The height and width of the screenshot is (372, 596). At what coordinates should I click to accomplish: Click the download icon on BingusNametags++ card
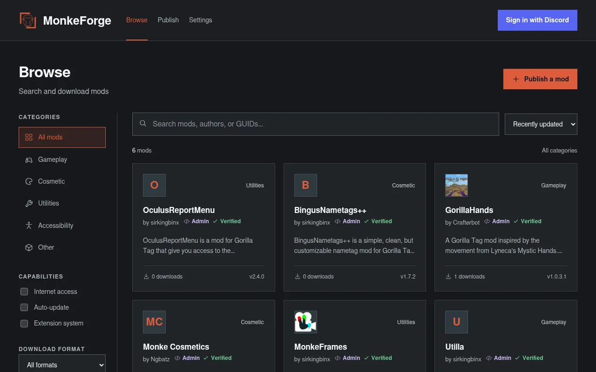[x=298, y=276]
